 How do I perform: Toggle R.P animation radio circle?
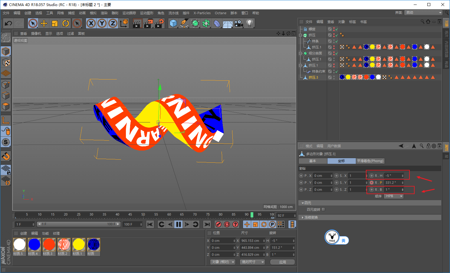click(372, 183)
